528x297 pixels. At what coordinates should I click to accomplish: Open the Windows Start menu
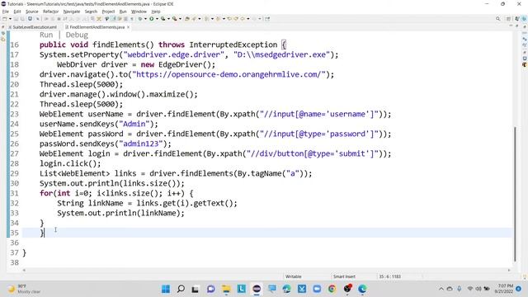tap(166, 289)
